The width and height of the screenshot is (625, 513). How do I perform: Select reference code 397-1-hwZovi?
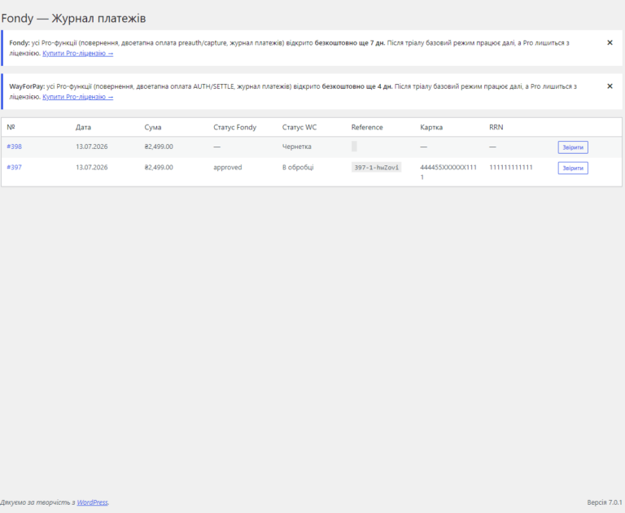point(376,168)
